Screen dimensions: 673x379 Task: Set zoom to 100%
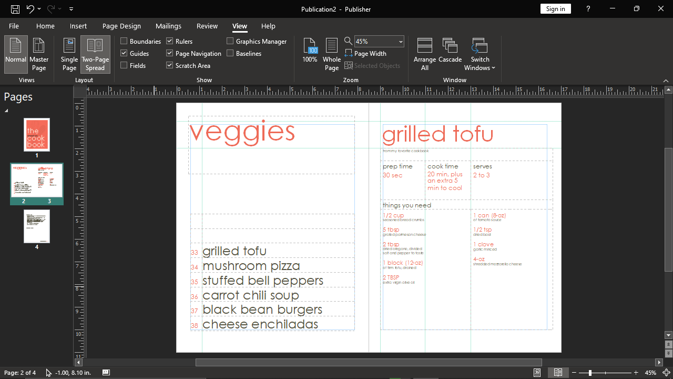point(310,51)
